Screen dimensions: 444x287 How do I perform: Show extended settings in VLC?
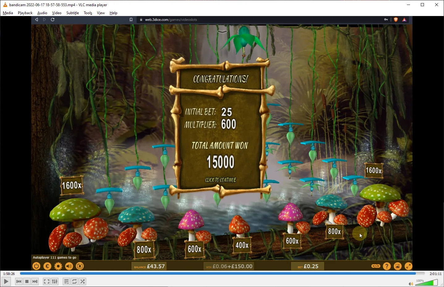55,281
